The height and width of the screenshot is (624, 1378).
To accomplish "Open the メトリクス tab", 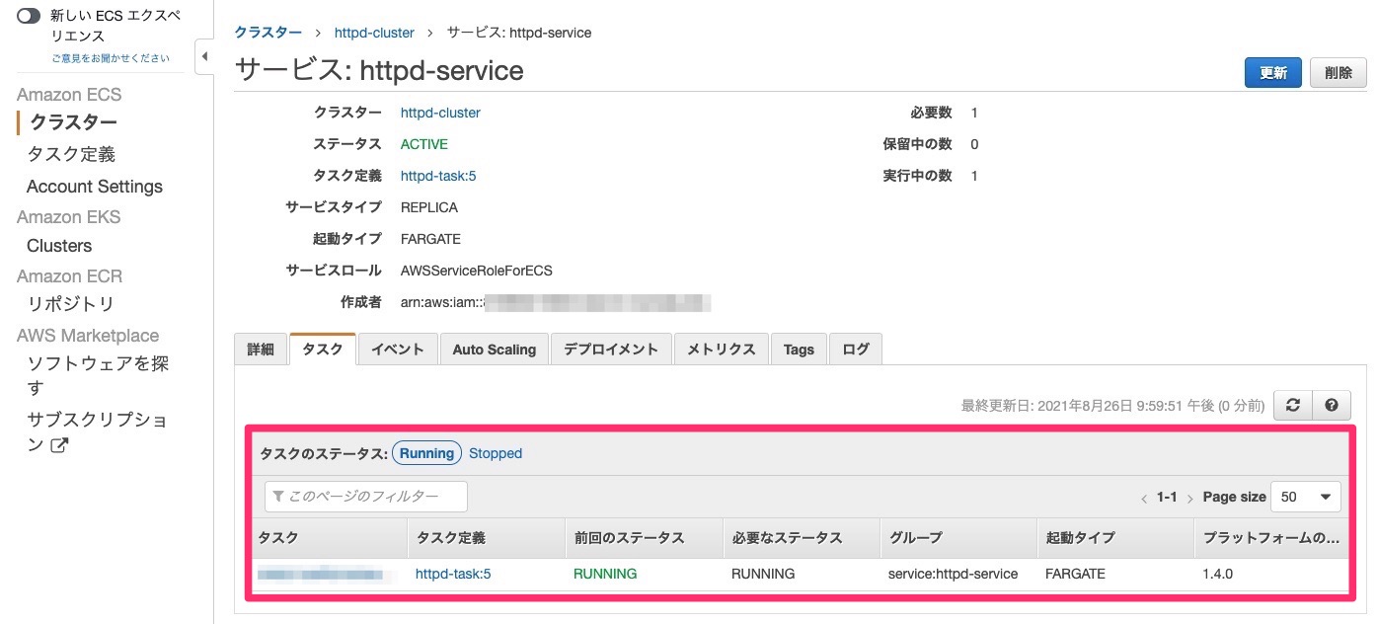I will click(x=721, y=349).
